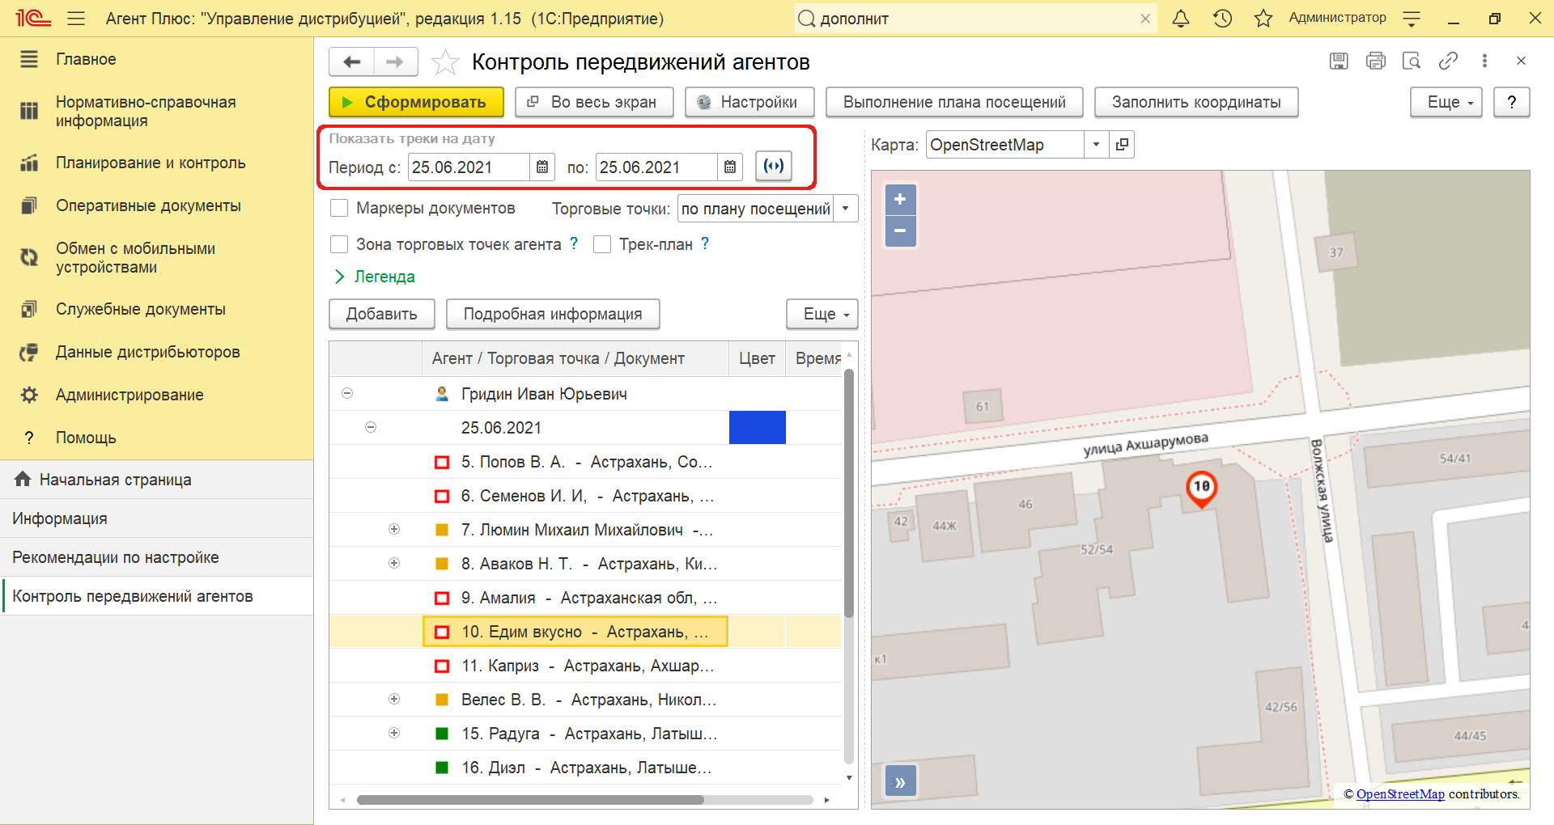The width and height of the screenshot is (1554, 825).
Task: Click Выполнение плана посещений button
Action: [954, 103]
